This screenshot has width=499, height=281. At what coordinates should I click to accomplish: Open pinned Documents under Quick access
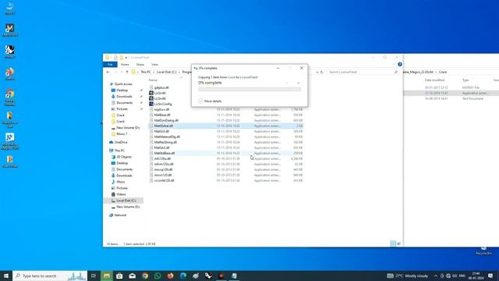click(x=124, y=102)
